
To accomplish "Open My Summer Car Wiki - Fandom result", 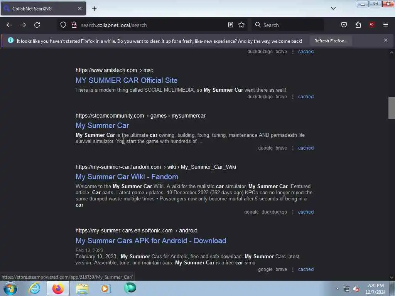I will (x=127, y=177).
